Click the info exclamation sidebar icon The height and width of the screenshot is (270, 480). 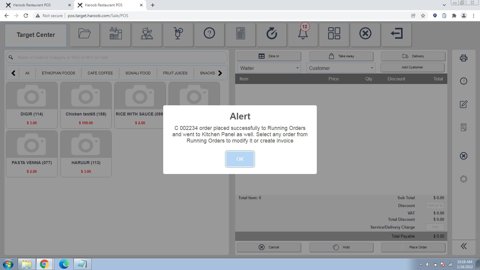pos(463,81)
